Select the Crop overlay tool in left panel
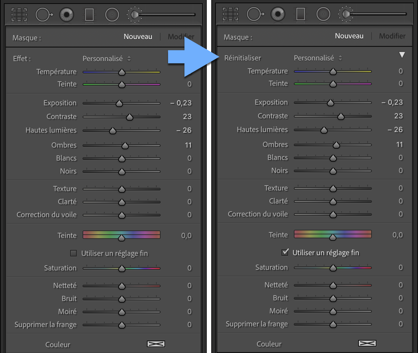Screen dimensions: 418x353 (x=20, y=15)
